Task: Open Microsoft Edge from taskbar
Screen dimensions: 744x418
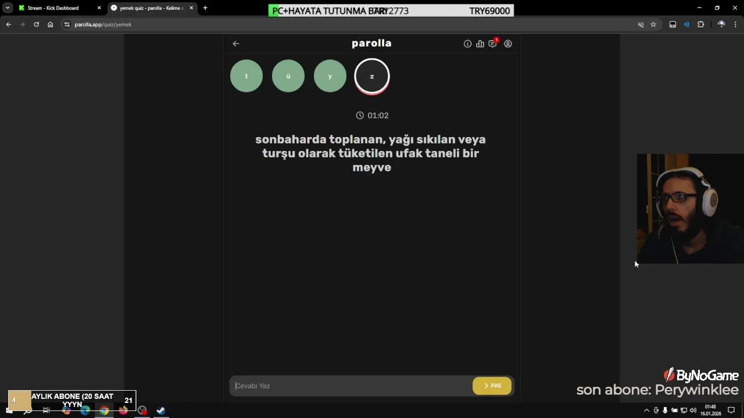Action: tap(85, 410)
